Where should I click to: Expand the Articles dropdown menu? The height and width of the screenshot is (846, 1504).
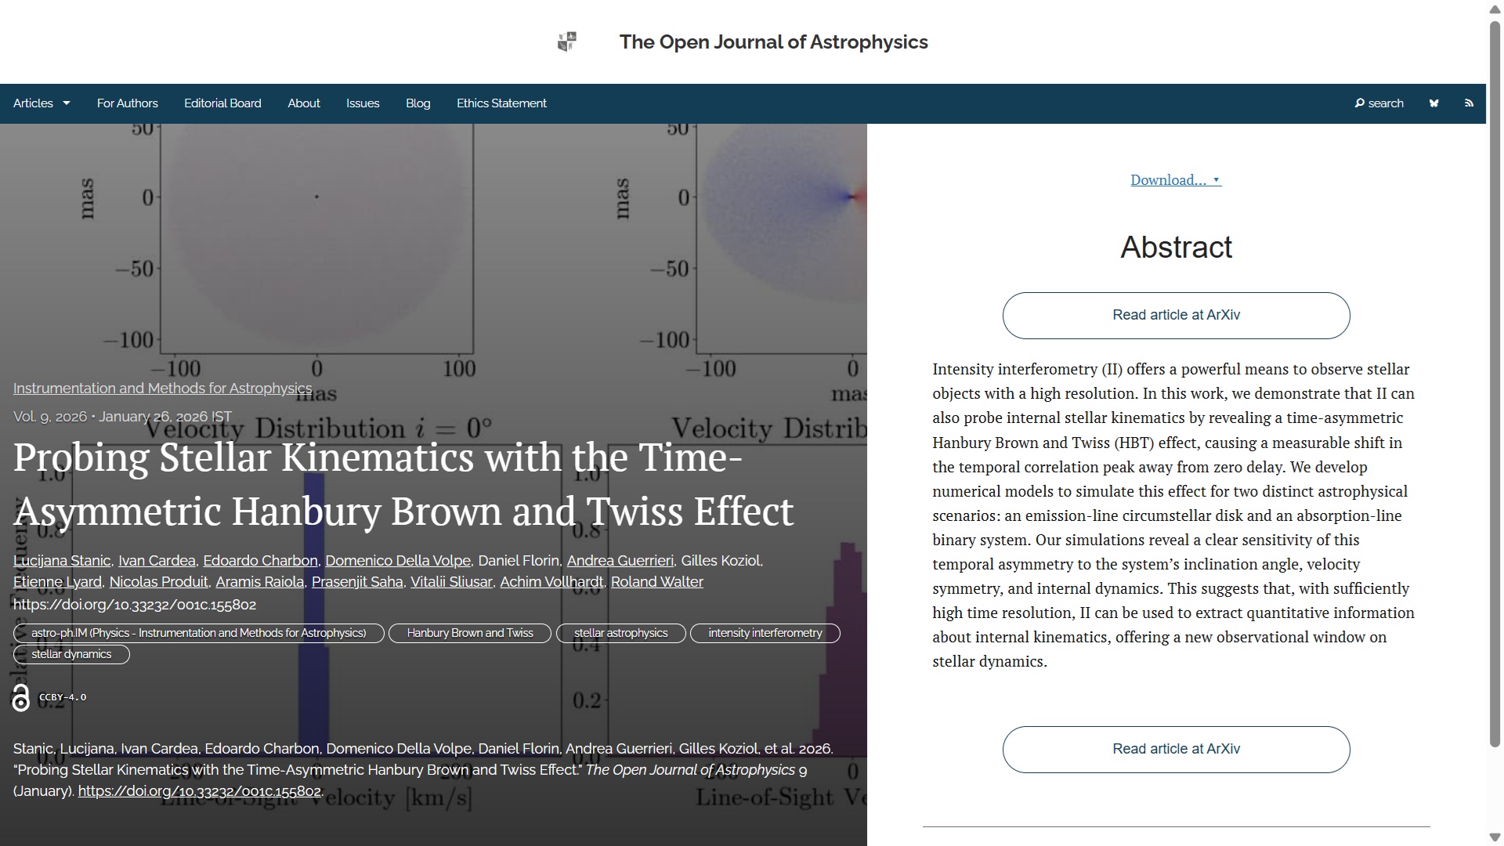point(42,103)
